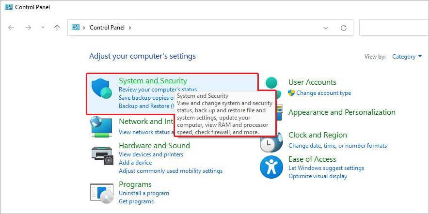This screenshot has width=429, height=214.
Task: Open Ease of Access category
Action: pyautogui.click(x=313, y=159)
